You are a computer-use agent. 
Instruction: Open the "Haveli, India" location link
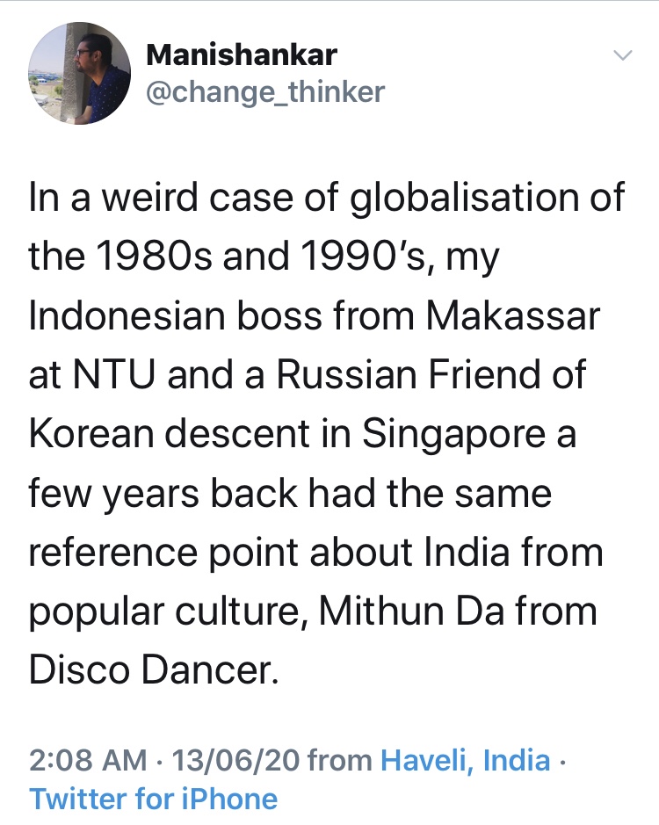(465, 760)
